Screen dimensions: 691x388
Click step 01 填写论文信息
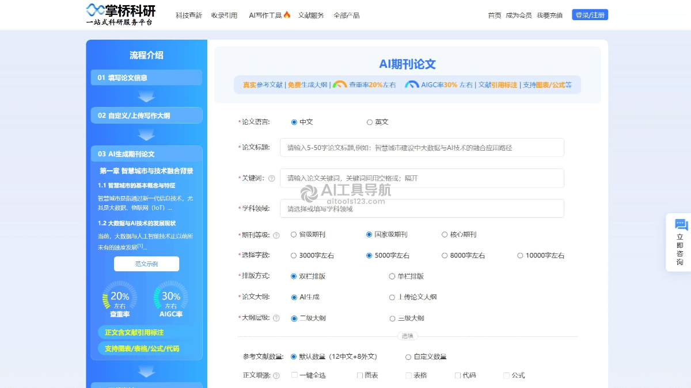pos(146,78)
